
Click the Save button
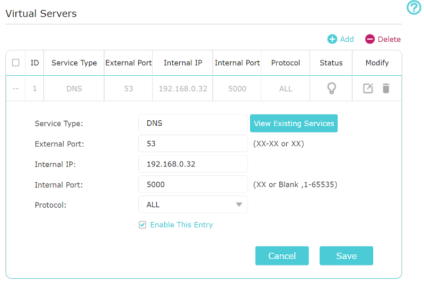[x=346, y=256]
